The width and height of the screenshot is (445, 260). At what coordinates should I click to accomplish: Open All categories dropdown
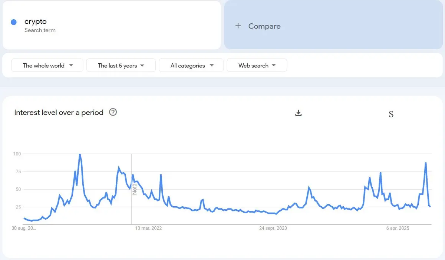tap(191, 66)
